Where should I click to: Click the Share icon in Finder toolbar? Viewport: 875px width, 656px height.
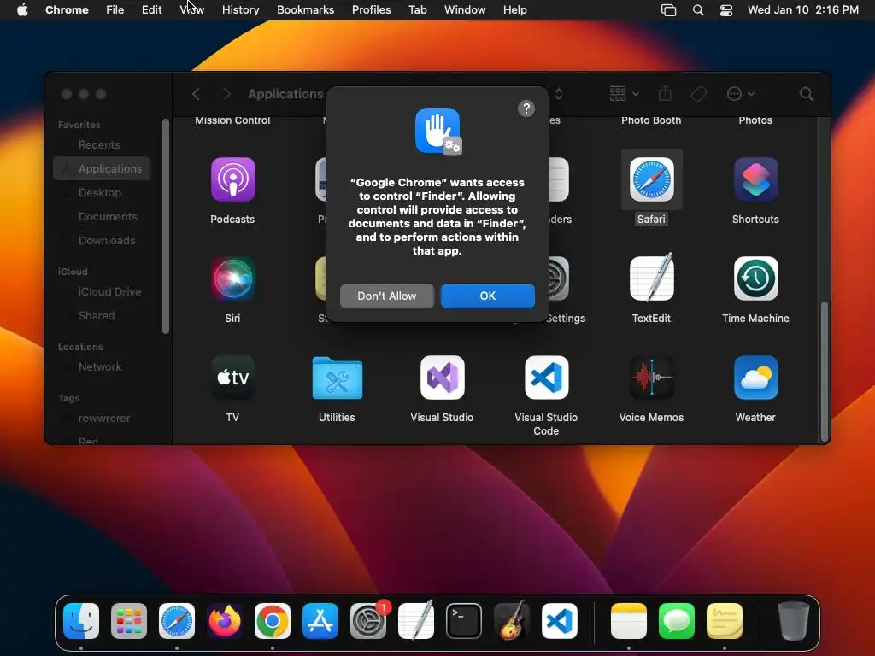pos(665,93)
